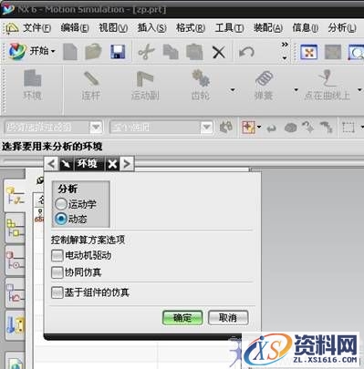Viewport: 364px width, 369px height.
Task: Select the 齿轮 Gear tool
Action: [x=201, y=85]
